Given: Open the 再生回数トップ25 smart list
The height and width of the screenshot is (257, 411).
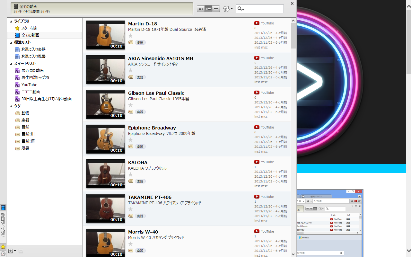Looking at the screenshot, I should click(35, 78).
